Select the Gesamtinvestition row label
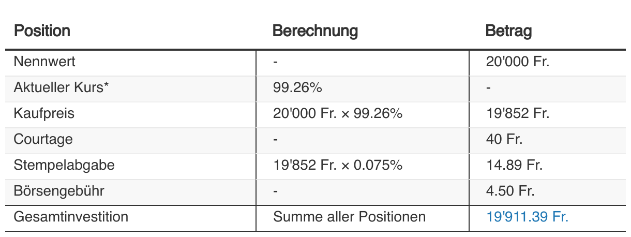631x237 pixels. click(x=71, y=217)
